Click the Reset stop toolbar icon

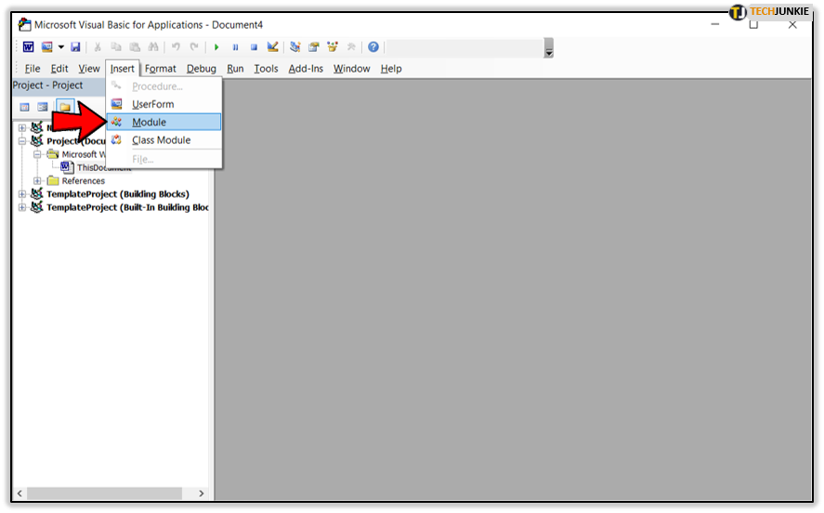[254, 47]
